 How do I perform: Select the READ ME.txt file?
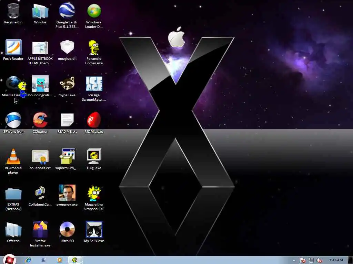[x=67, y=120]
